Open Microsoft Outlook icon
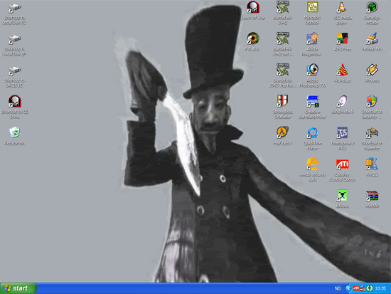 313,7
